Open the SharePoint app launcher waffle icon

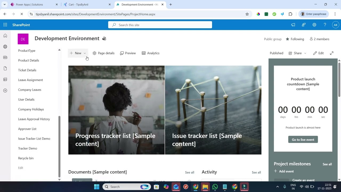tap(5, 25)
